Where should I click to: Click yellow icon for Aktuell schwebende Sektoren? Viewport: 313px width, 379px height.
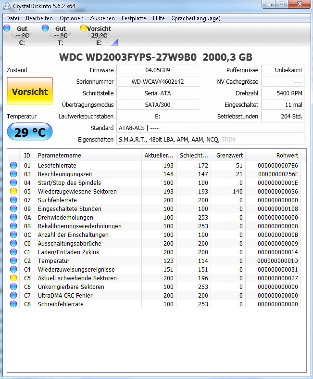click(x=13, y=278)
